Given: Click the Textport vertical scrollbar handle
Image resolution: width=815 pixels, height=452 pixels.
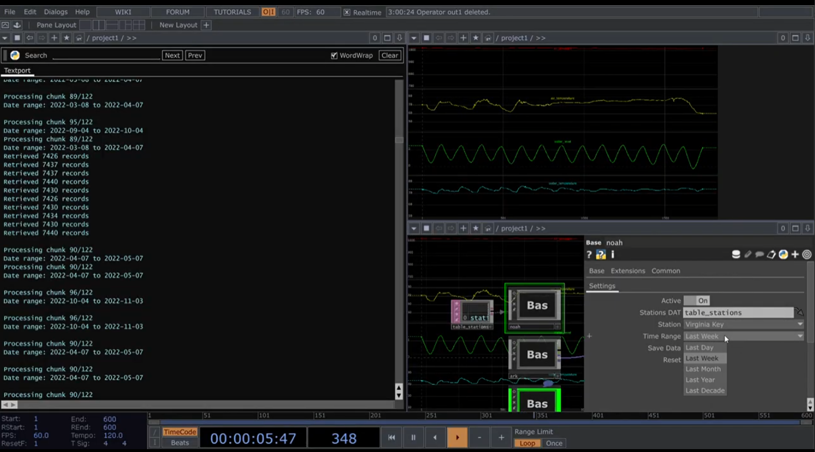Looking at the screenshot, I should point(399,140).
